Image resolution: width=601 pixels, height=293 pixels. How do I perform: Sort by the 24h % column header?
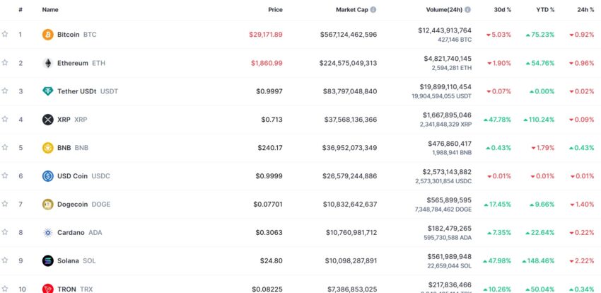[585, 10]
